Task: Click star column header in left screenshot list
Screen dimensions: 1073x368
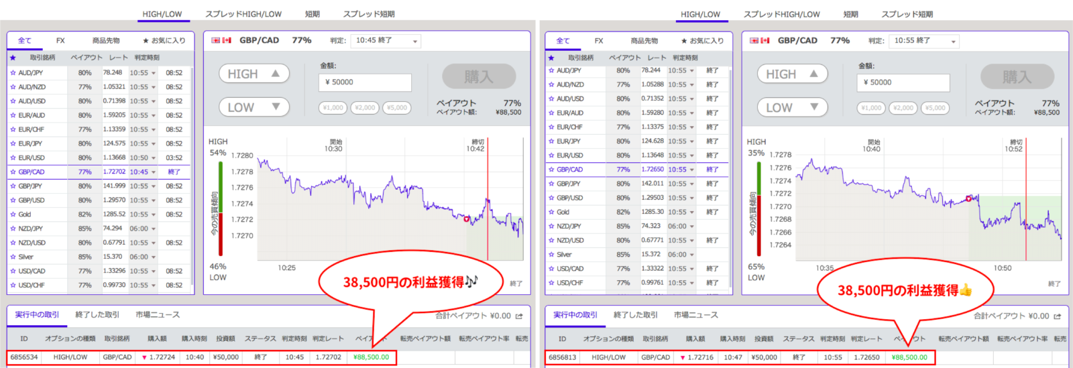Action: click(x=13, y=58)
